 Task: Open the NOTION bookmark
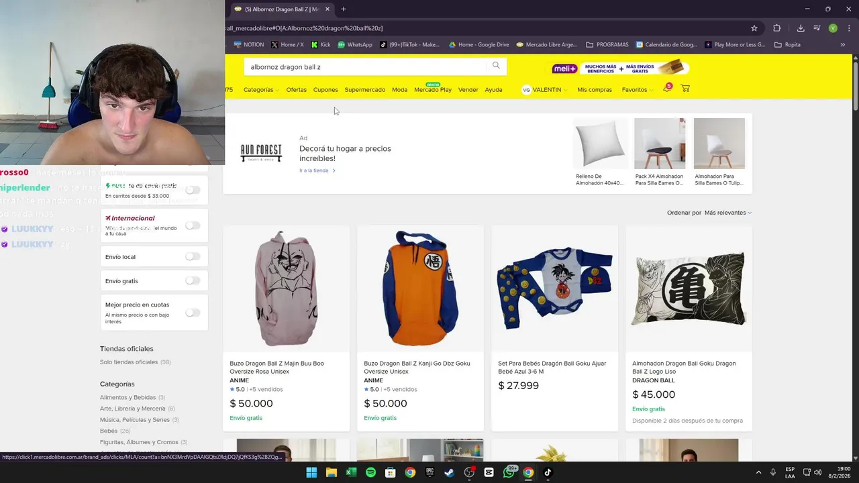249,45
